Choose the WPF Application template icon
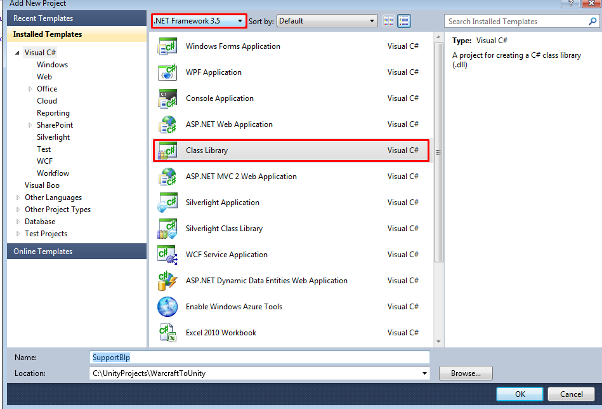Viewport: 602px width, 409px height. tap(167, 72)
